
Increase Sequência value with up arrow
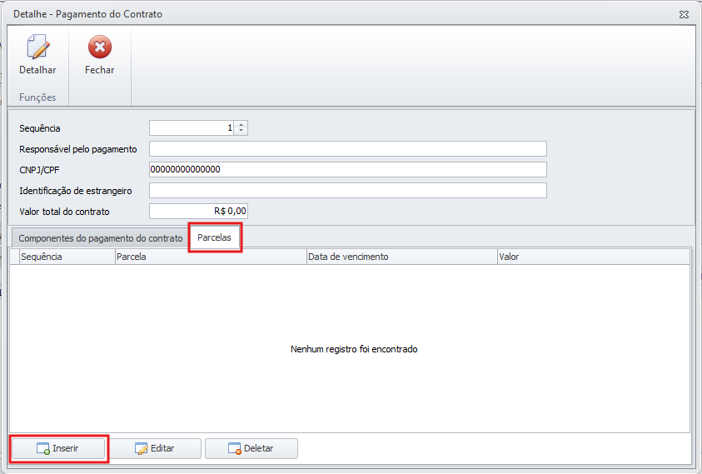[x=241, y=125]
